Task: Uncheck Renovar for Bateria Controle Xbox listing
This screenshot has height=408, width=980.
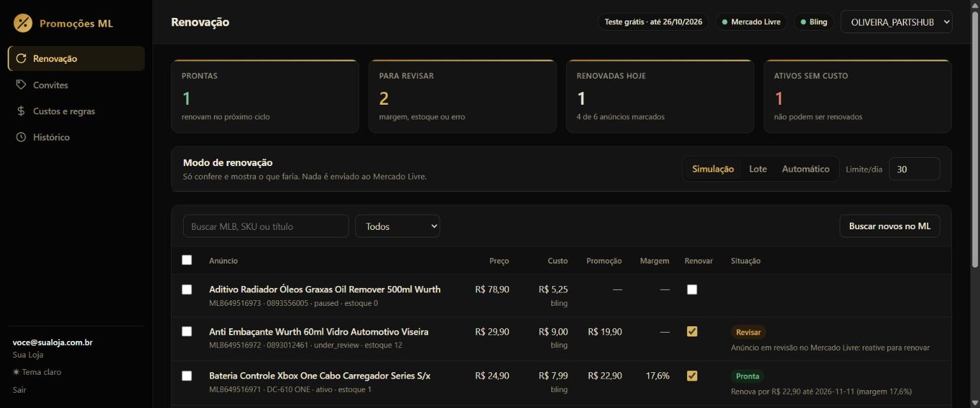Action: click(x=692, y=375)
